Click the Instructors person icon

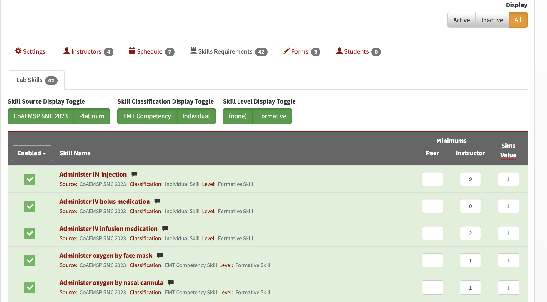[67, 51]
